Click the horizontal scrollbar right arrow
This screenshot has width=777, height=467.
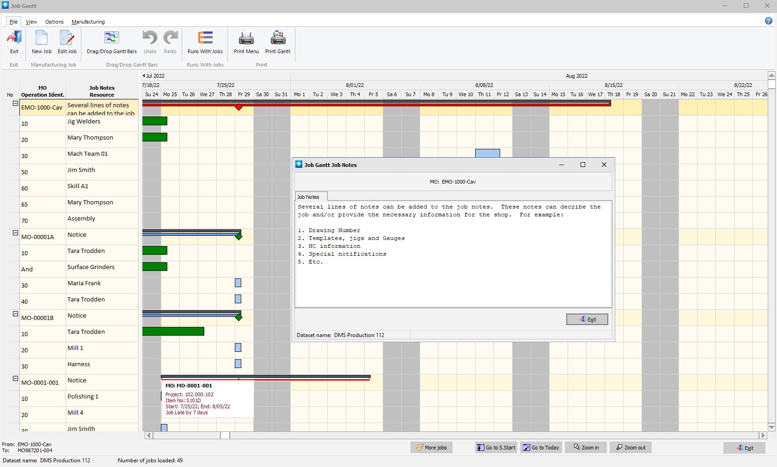[x=763, y=435]
